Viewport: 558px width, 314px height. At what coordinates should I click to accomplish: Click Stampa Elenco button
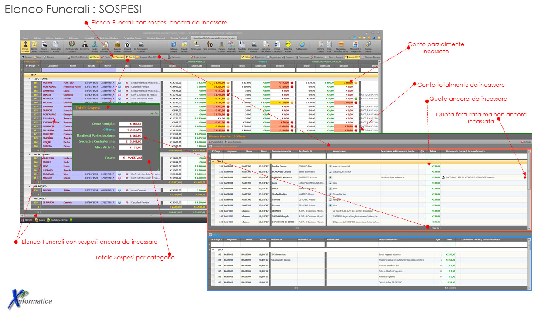tap(371, 57)
